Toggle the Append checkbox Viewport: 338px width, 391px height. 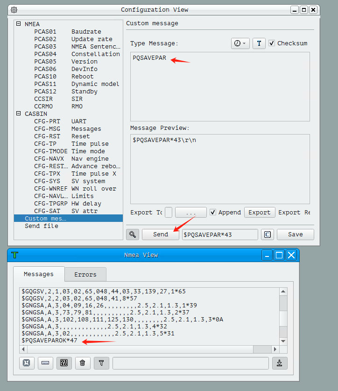pos(213,212)
